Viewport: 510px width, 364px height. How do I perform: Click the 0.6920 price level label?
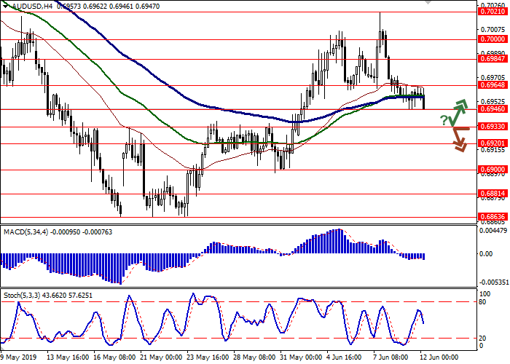[493, 143]
